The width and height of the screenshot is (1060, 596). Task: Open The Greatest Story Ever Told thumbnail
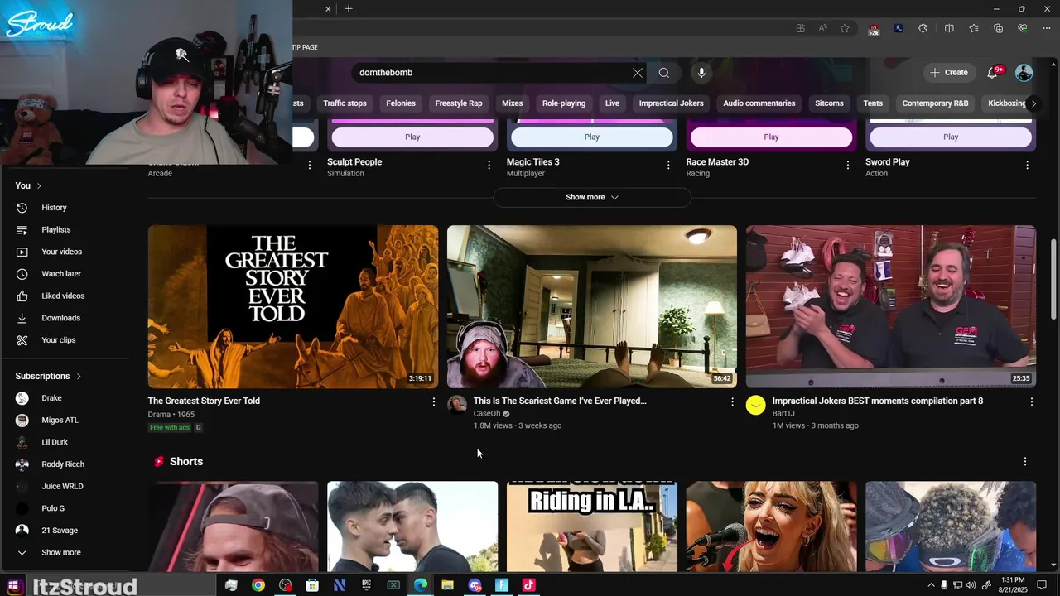point(293,307)
